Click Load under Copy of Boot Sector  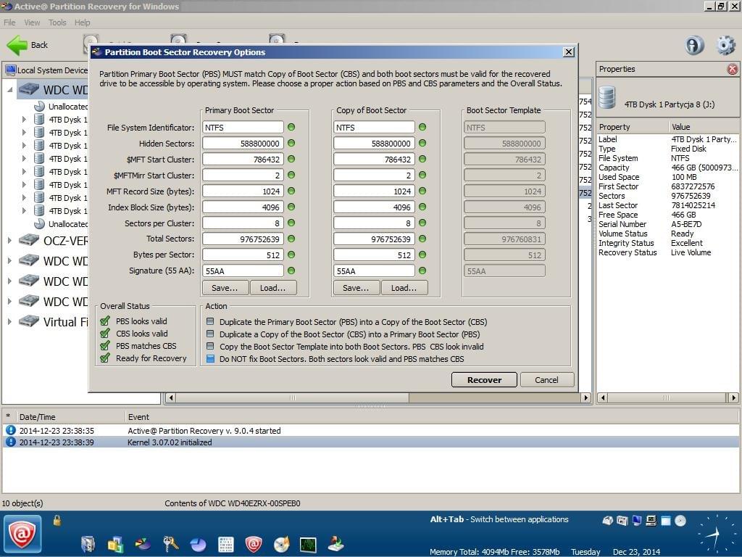[x=404, y=288]
